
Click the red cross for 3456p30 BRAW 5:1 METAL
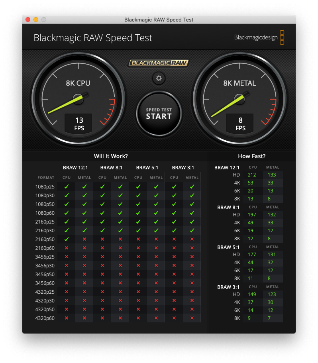click(x=156, y=265)
